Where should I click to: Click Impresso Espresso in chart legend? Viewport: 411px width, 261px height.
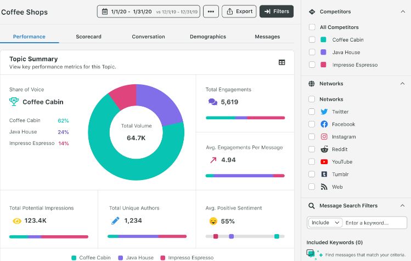187,258
